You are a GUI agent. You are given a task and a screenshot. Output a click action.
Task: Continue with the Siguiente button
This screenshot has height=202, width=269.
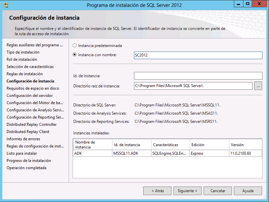pyautogui.click(x=187, y=191)
